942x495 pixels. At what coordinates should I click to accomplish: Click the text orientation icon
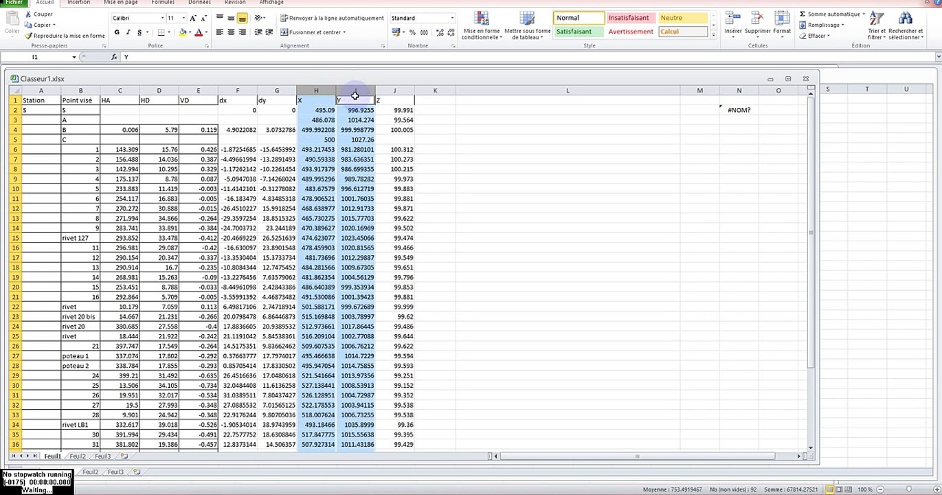click(x=259, y=18)
